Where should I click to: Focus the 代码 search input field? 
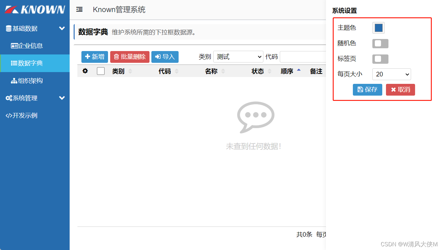click(303, 57)
